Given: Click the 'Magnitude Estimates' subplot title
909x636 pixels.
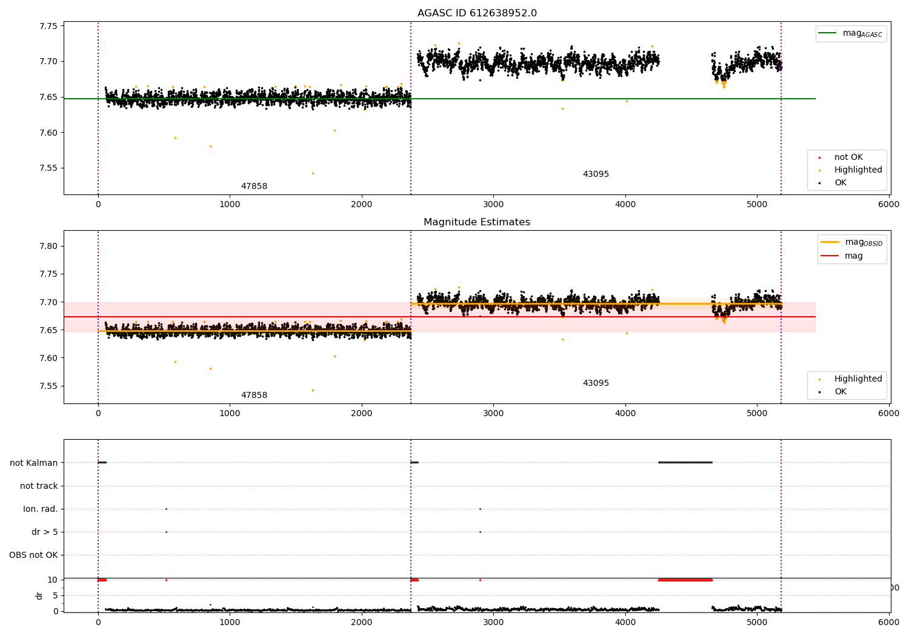Looking at the screenshot, I should [477, 222].
